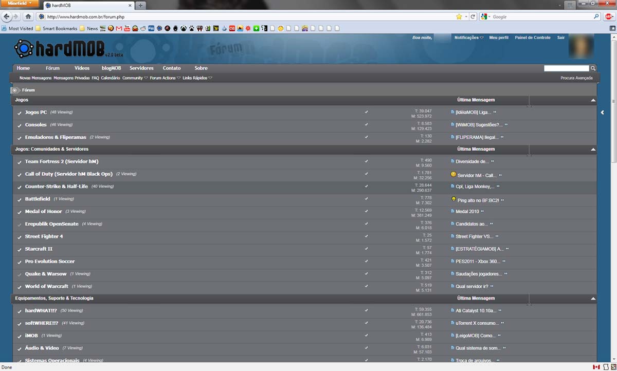Open the Most Visited bookmarks
Viewport: 617px width, 371px height.
(17, 28)
